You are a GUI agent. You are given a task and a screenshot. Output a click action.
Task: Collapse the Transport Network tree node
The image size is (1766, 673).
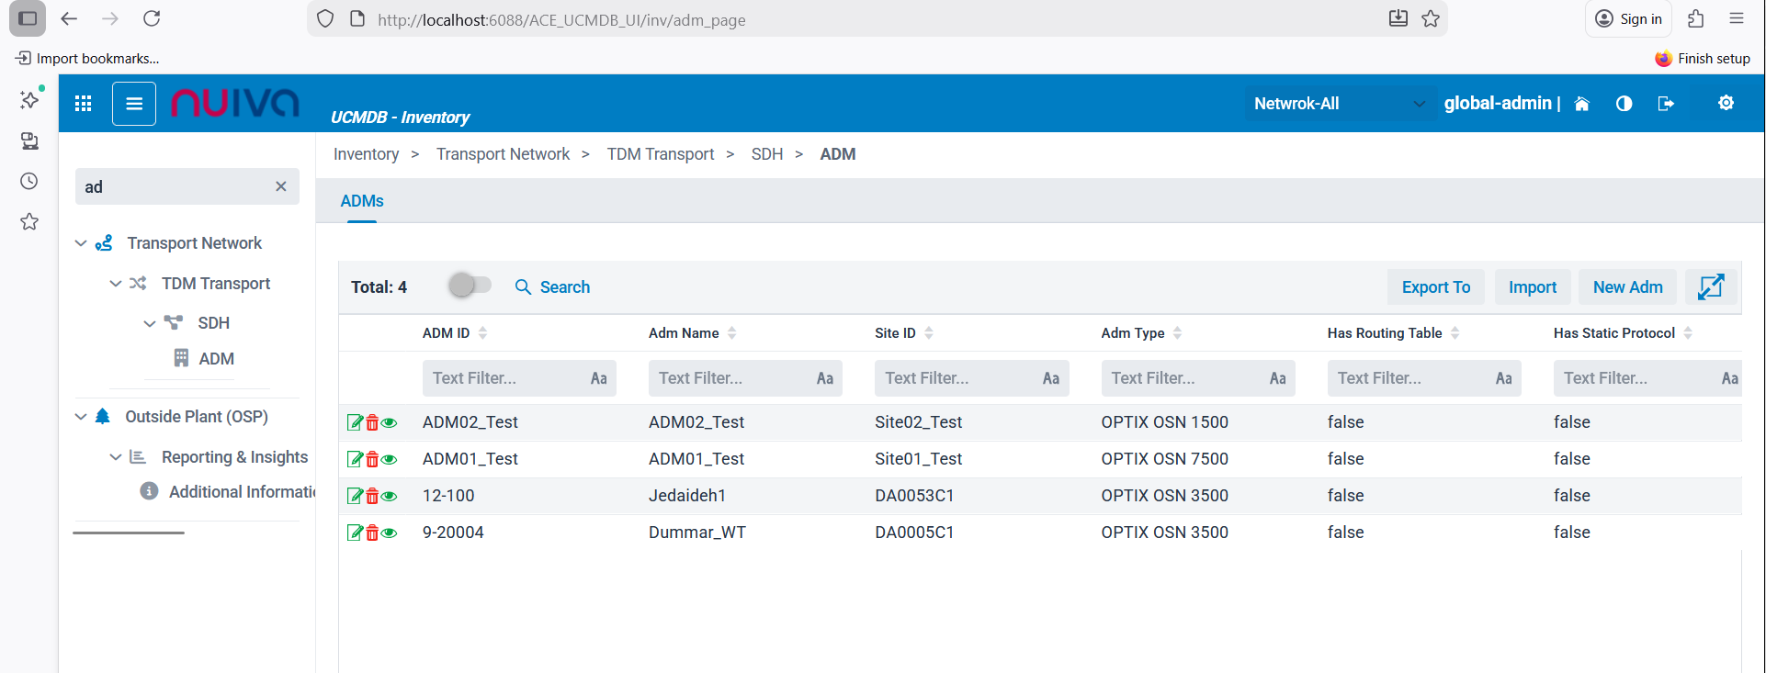tap(81, 243)
